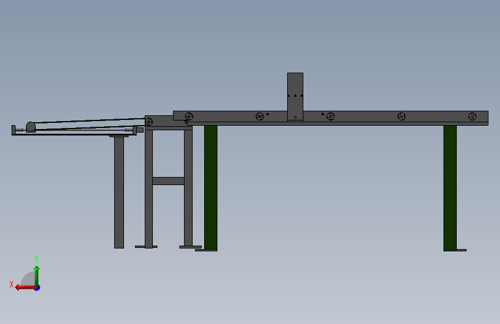Select the rightmost roller on the long beam
500x324 pixels.
(472, 116)
